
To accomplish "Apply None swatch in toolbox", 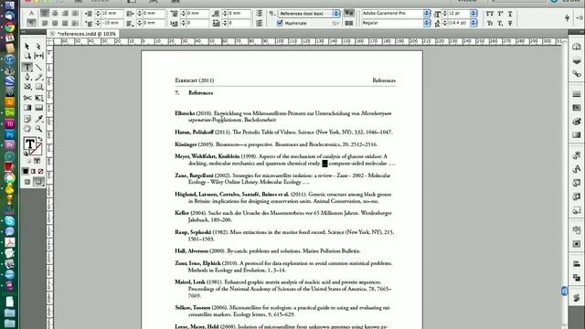I will [x=40, y=171].
